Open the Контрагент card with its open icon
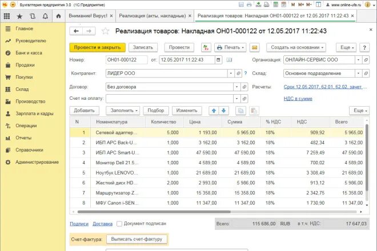The width and height of the screenshot is (377, 251). [238, 73]
